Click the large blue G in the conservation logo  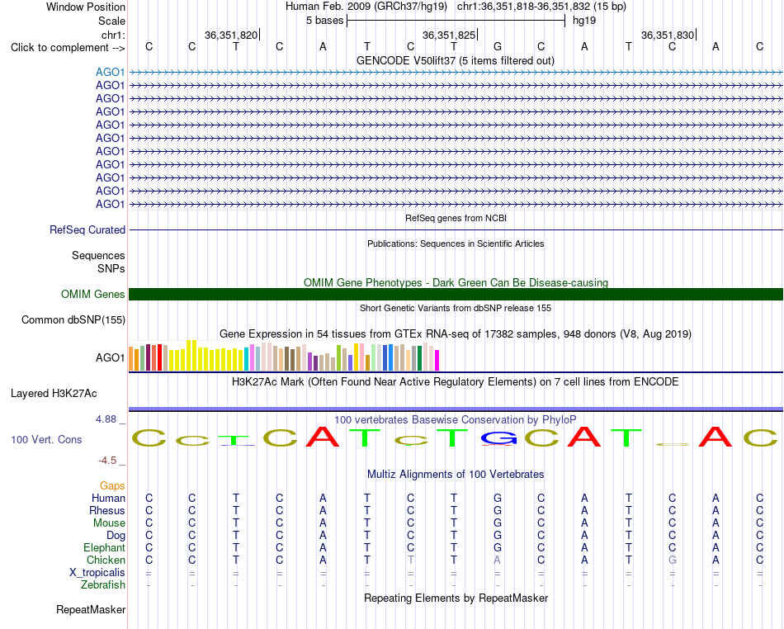tap(498, 438)
